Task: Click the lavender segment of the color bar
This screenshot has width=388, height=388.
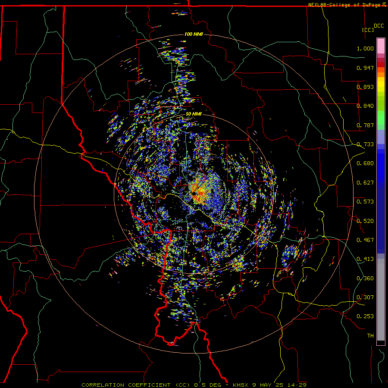Action: coord(381,137)
